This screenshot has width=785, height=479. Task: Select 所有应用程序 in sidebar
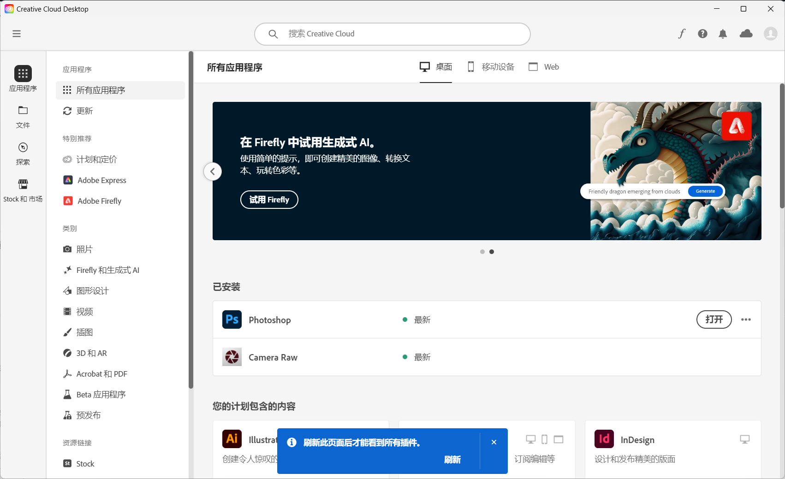[120, 90]
